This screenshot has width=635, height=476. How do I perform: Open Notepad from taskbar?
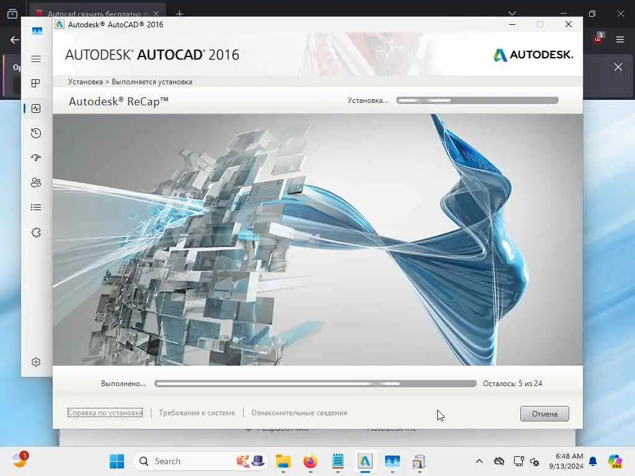tap(338, 461)
